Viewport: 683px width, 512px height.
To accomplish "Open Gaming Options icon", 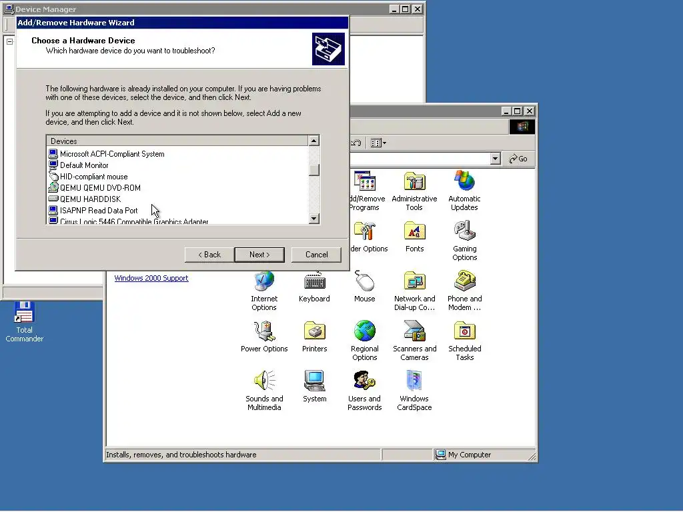I will coord(465,241).
